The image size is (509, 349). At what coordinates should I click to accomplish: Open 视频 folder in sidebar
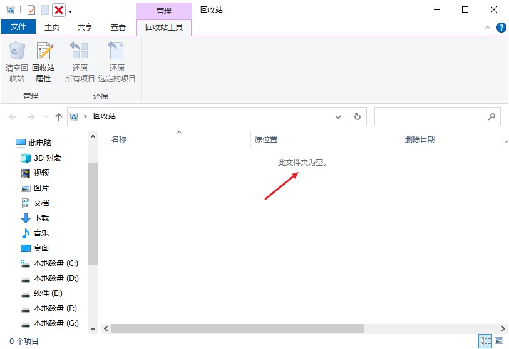[34, 173]
